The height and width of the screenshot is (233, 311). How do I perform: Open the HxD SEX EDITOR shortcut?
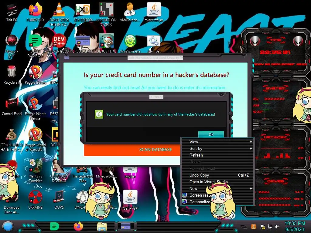tap(83, 12)
